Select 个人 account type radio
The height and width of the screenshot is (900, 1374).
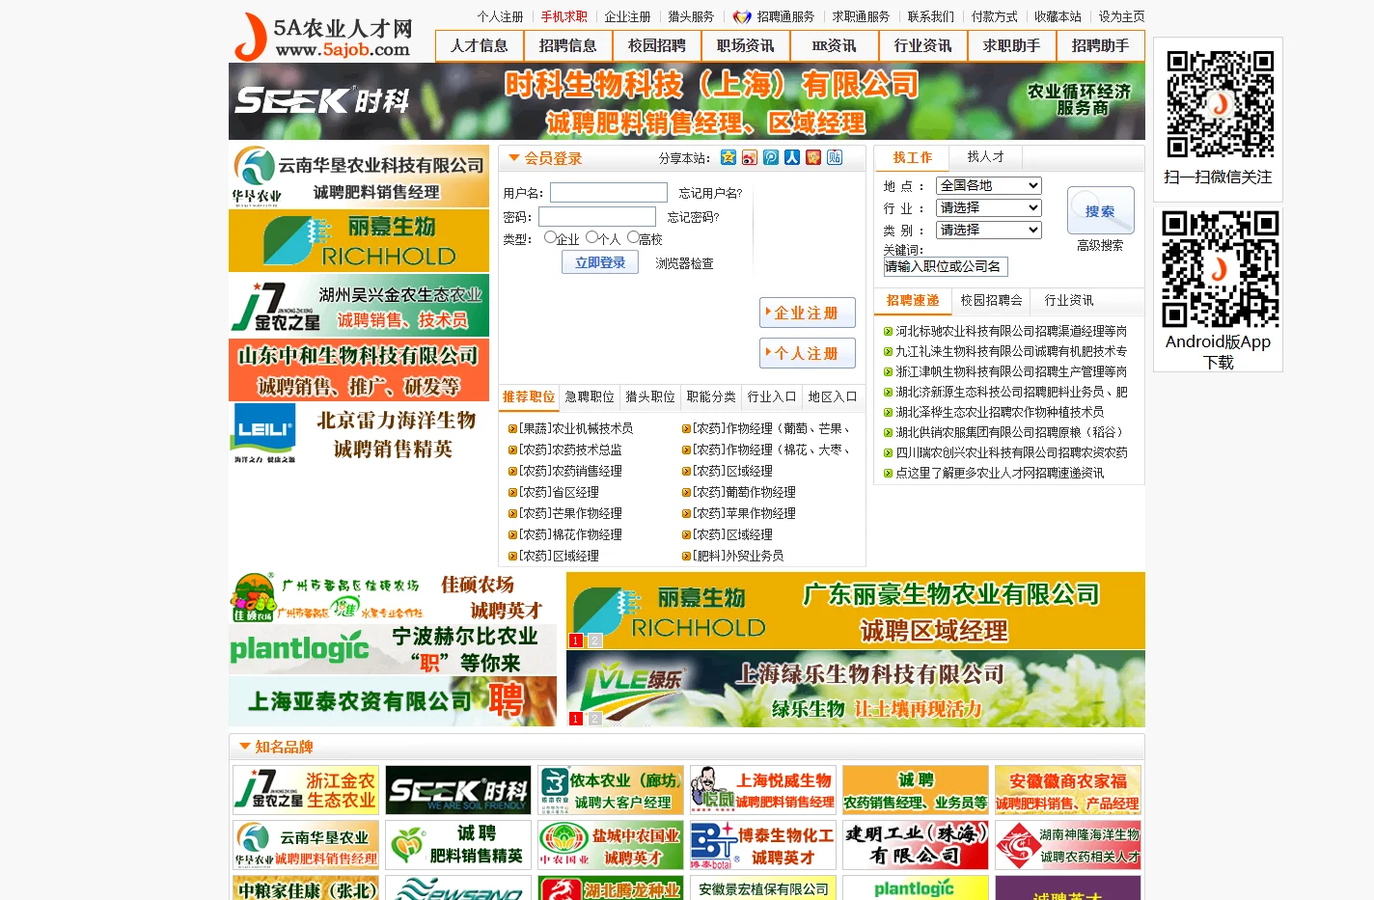[x=591, y=237]
